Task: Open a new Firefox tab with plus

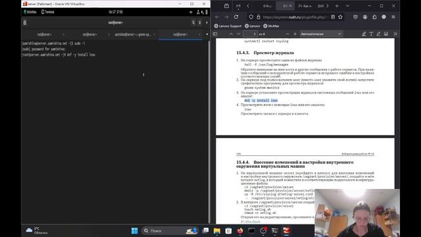Action: pyautogui.click(x=337, y=6)
